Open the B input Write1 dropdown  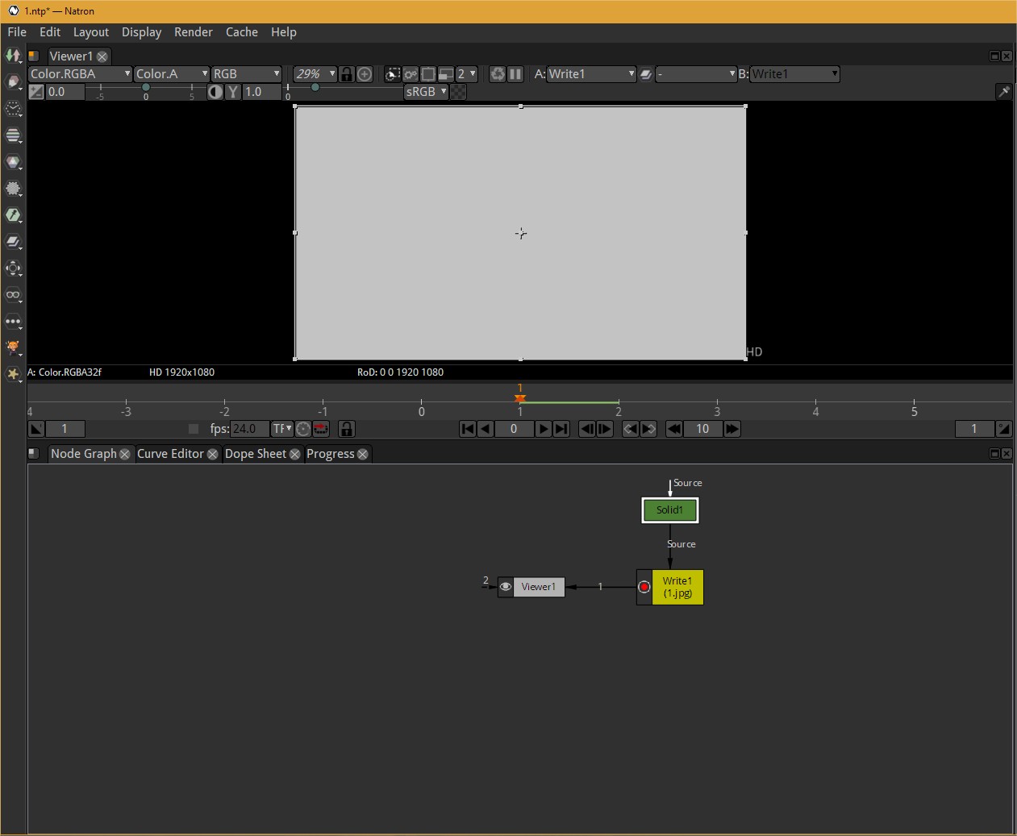point(795,74)
